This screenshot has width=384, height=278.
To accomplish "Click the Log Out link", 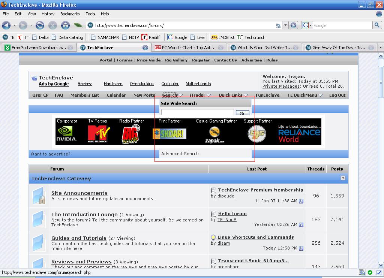I will [337, 95].
